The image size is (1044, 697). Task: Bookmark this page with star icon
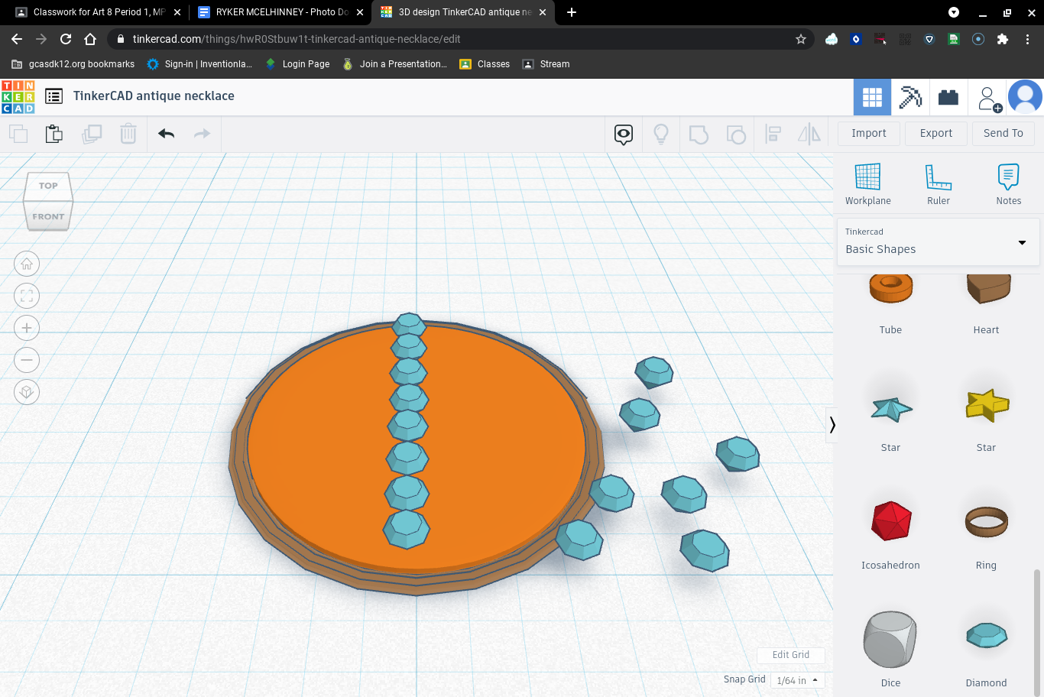(x=801, y=39)
